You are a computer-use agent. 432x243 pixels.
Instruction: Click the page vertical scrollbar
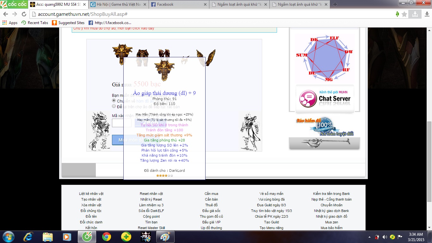pyautogui.click(x=429, y=161)
